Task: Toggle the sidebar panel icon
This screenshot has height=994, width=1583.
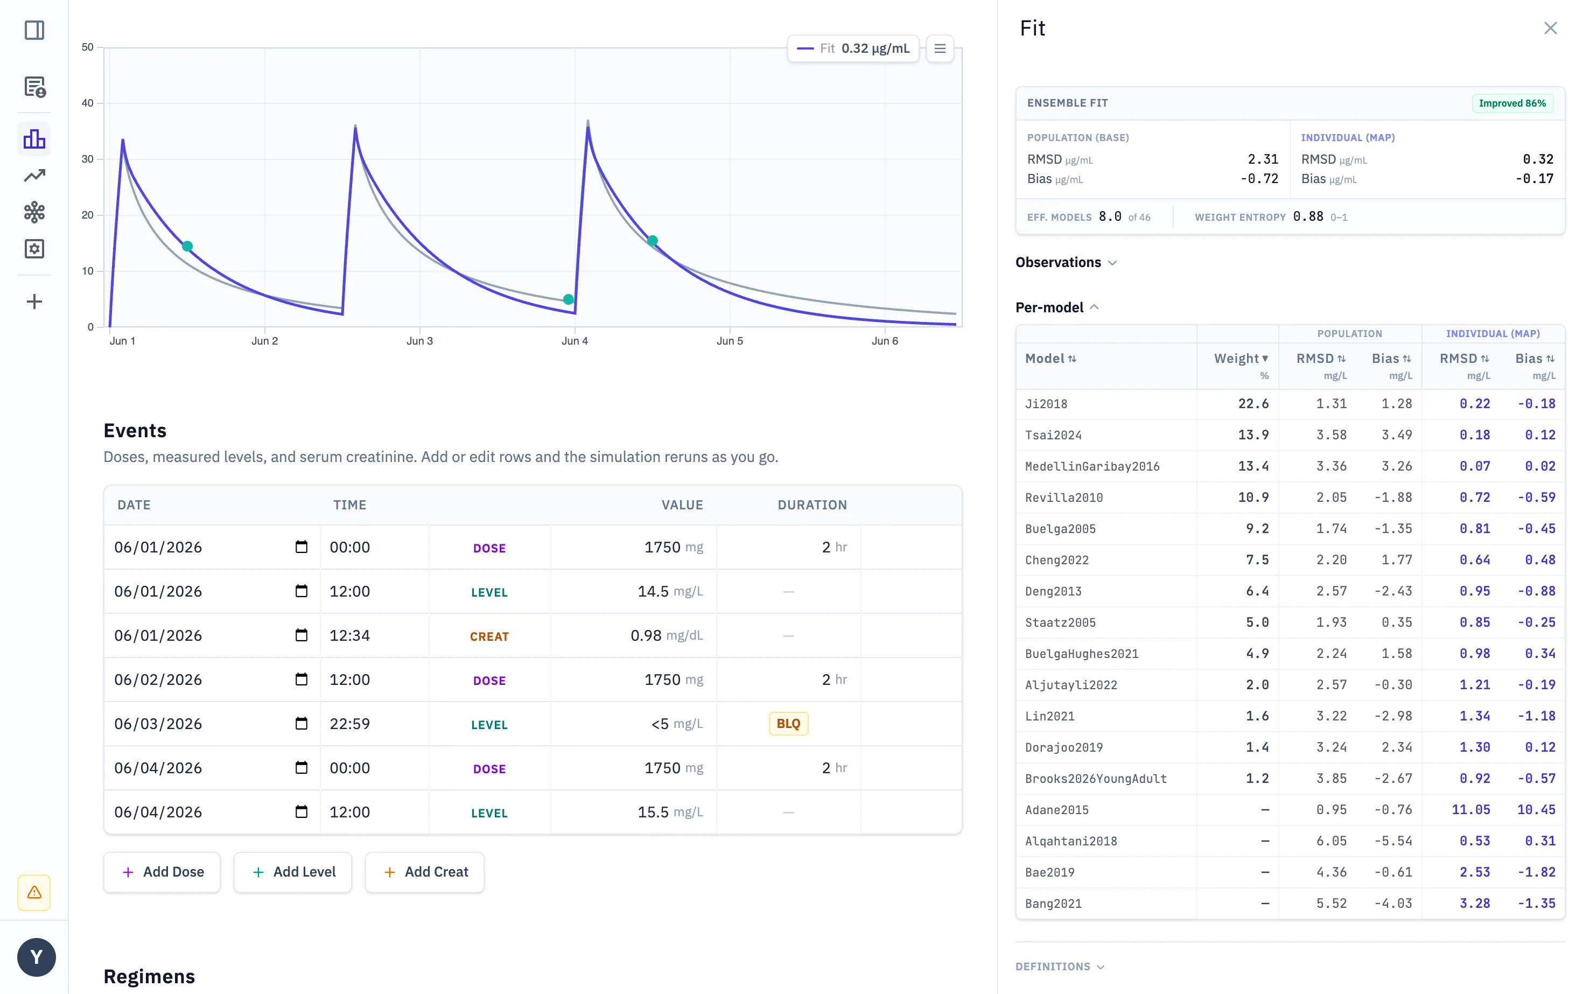Action: click(x=34, y=30)
